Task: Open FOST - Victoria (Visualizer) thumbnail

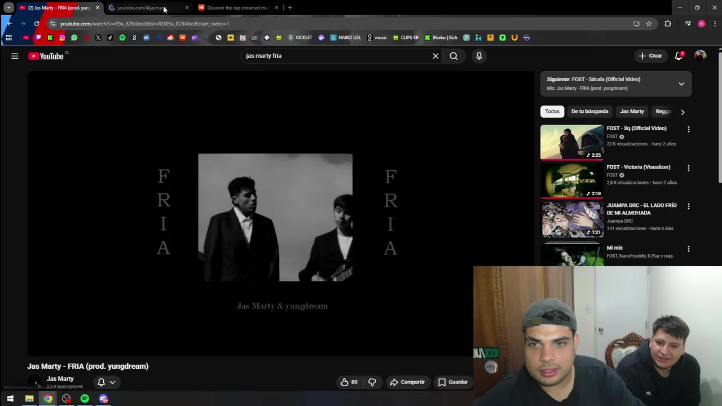Action: pos(572,181)
